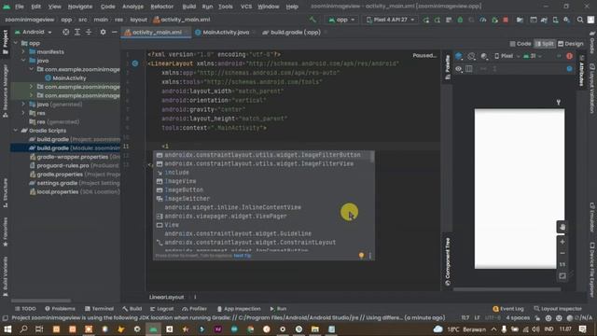Select gradle-wrapper.properties file in tree
The width and height of the screenshot is (597, 336).
point(75,157)
